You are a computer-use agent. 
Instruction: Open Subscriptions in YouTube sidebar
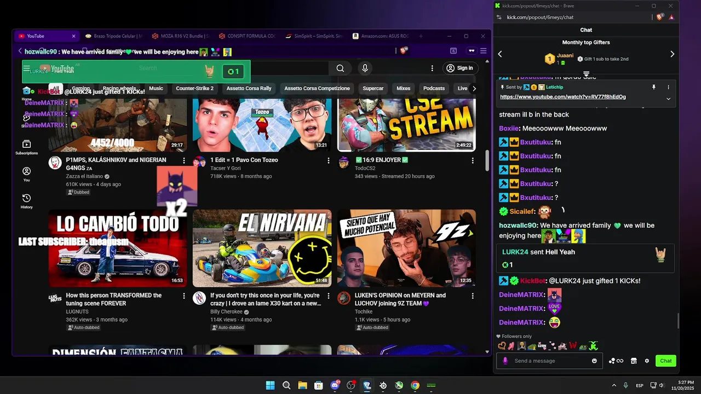26,147
